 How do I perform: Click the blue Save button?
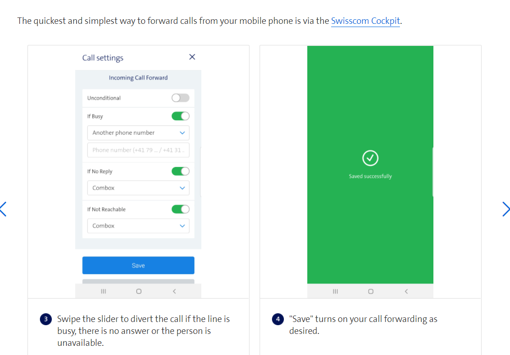pos(138,266)
